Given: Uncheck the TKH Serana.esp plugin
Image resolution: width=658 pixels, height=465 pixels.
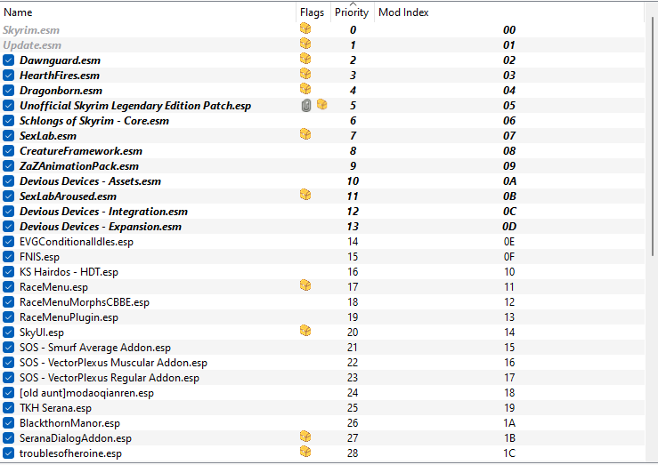Looking at the screenshot, I should pos(8,407).
